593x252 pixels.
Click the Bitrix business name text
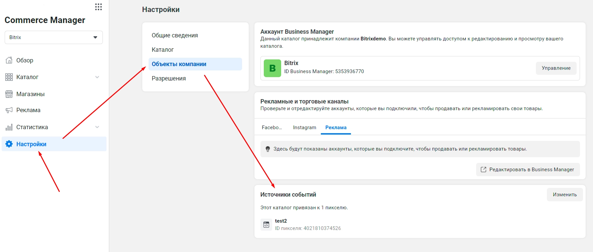[x=291, y=63]
